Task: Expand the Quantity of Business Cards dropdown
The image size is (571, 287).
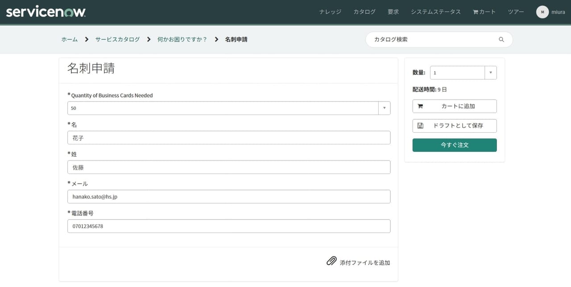Action: tap(384, 108)
